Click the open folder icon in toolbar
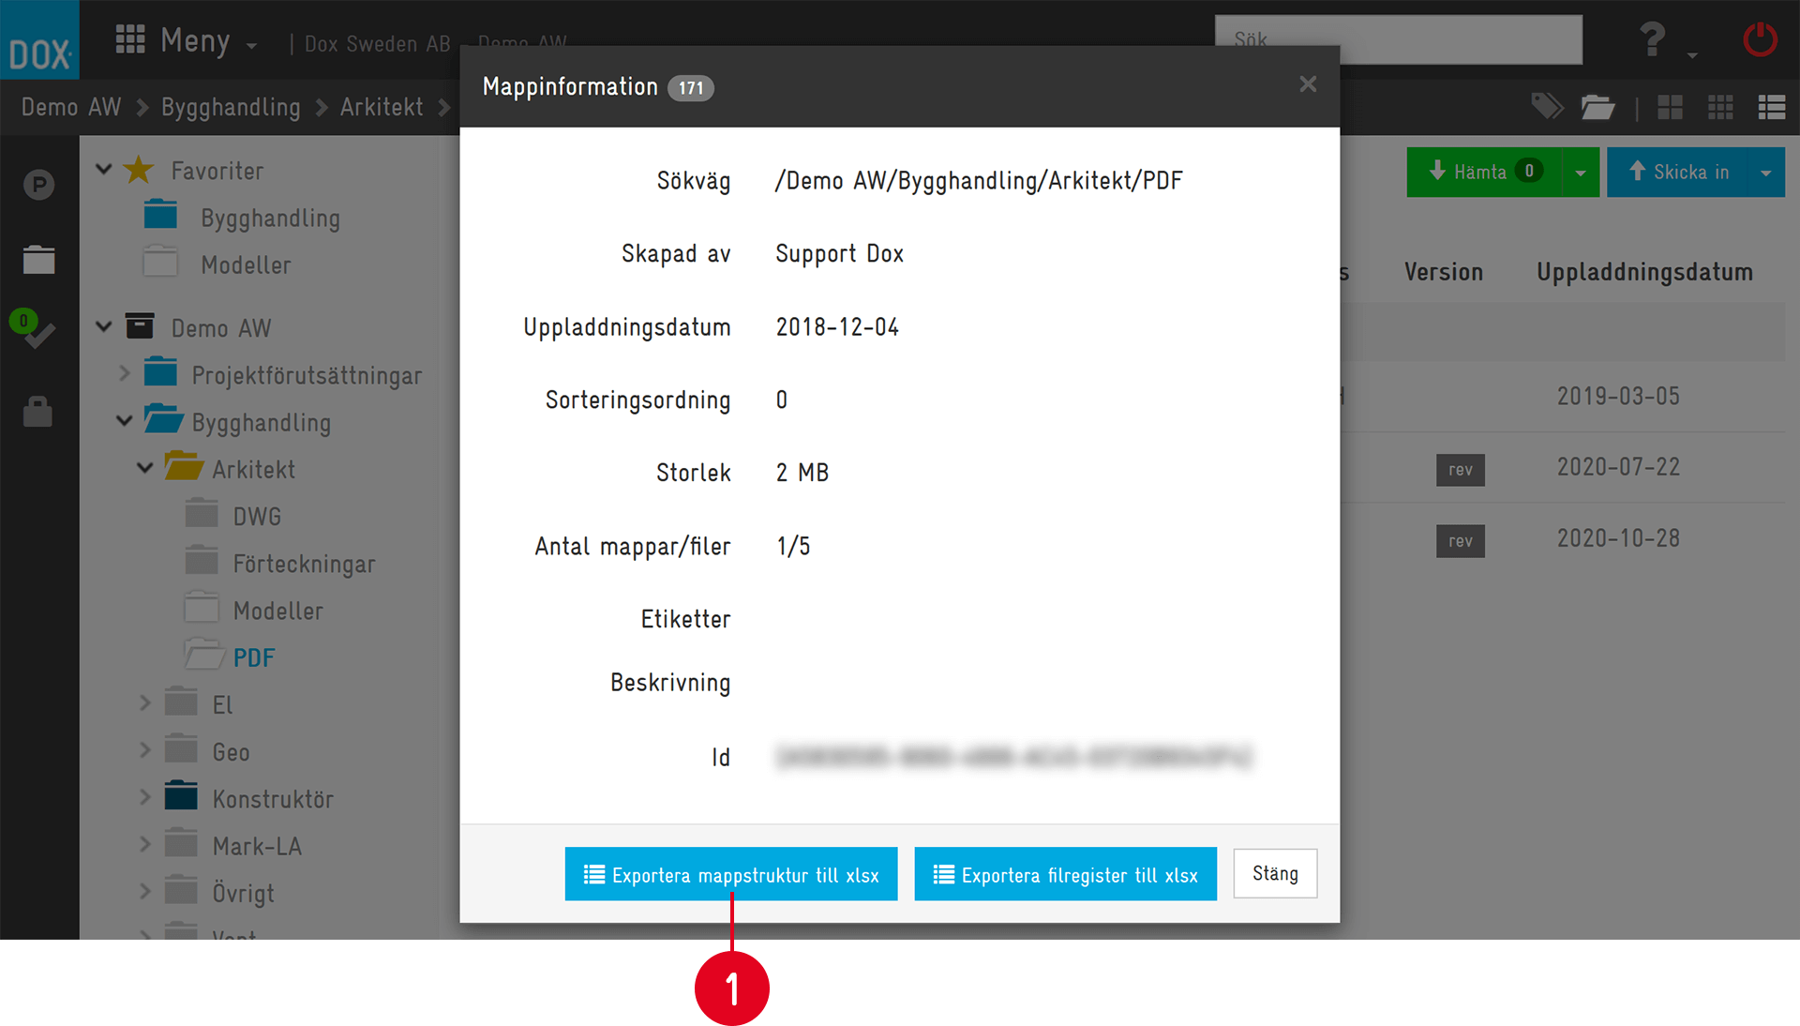The image size is (1800, 1026). pos(1597,107)
